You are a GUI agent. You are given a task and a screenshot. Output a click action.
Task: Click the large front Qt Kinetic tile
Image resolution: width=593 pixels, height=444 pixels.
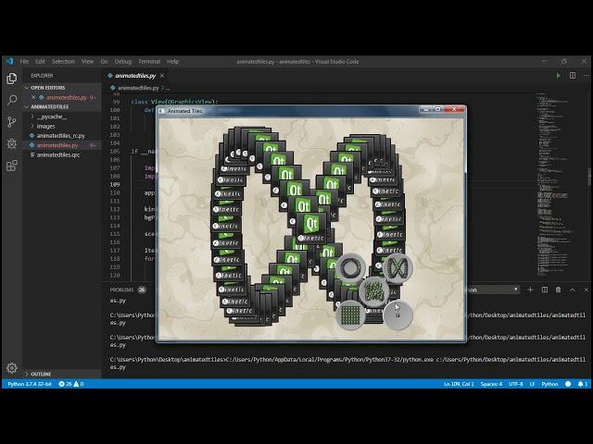311,228
